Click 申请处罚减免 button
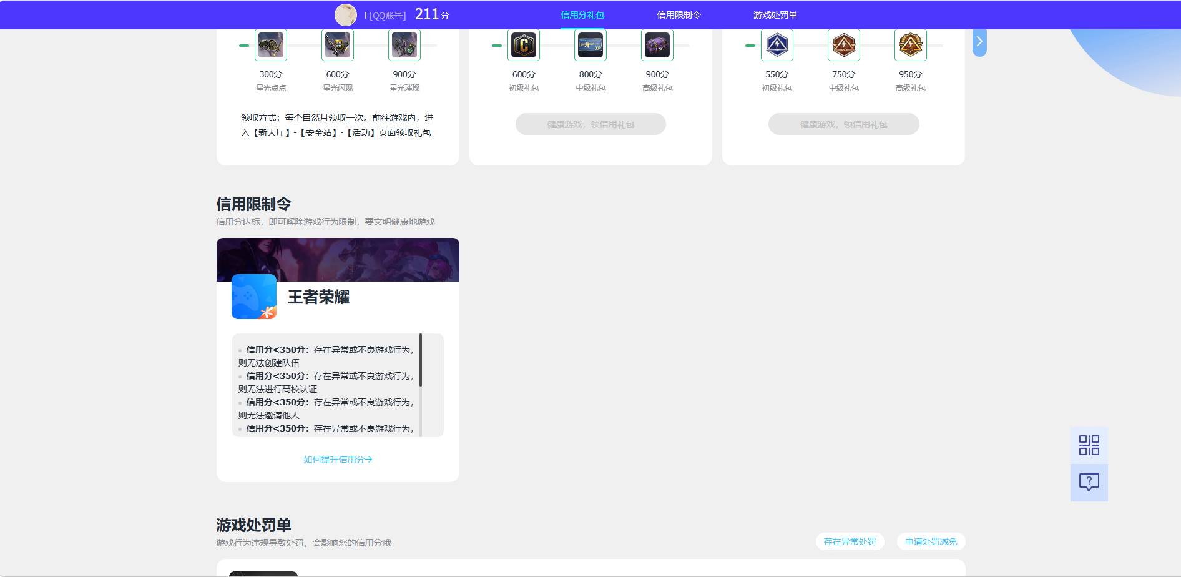This screenshot has width=1181, height=577. pos(931,541)
